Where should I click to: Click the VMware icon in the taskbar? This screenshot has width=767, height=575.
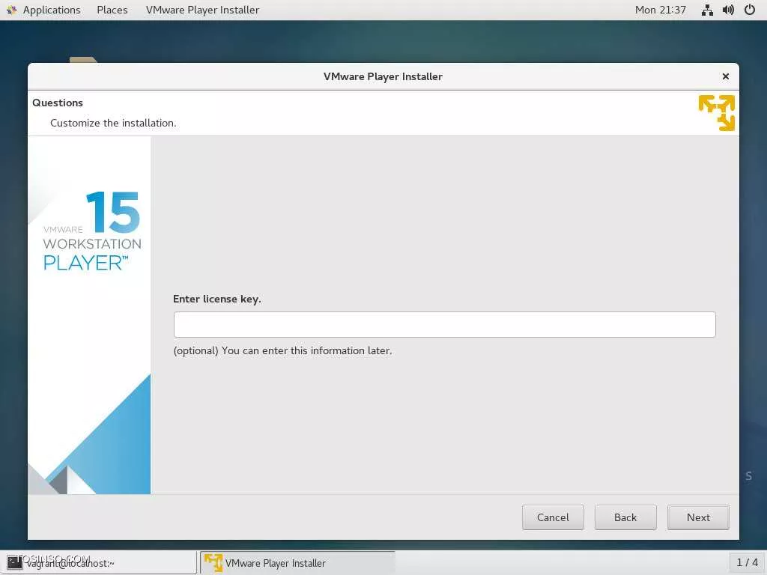point(213,563)
